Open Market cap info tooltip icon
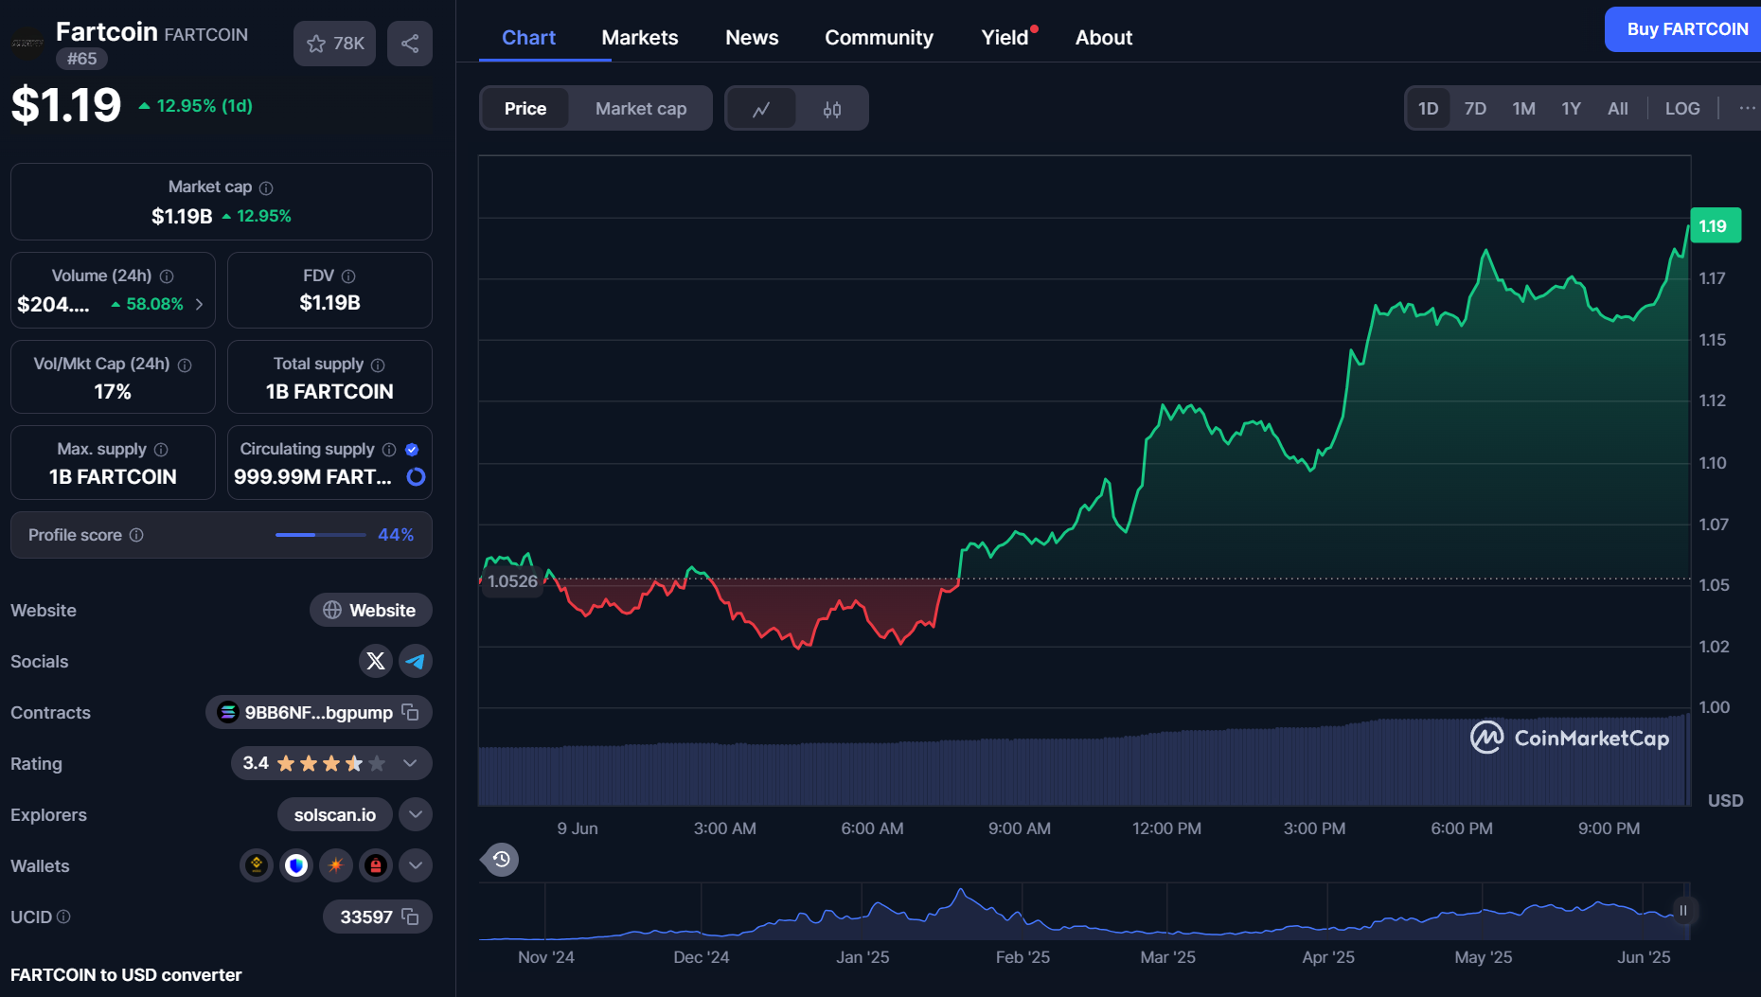This screenshot has width=1761, height=997. pos(266,188)
